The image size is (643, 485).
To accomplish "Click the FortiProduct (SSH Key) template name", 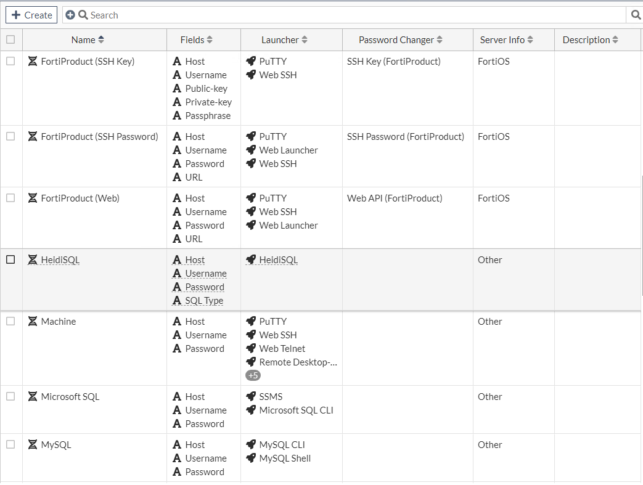I will 88,62.
